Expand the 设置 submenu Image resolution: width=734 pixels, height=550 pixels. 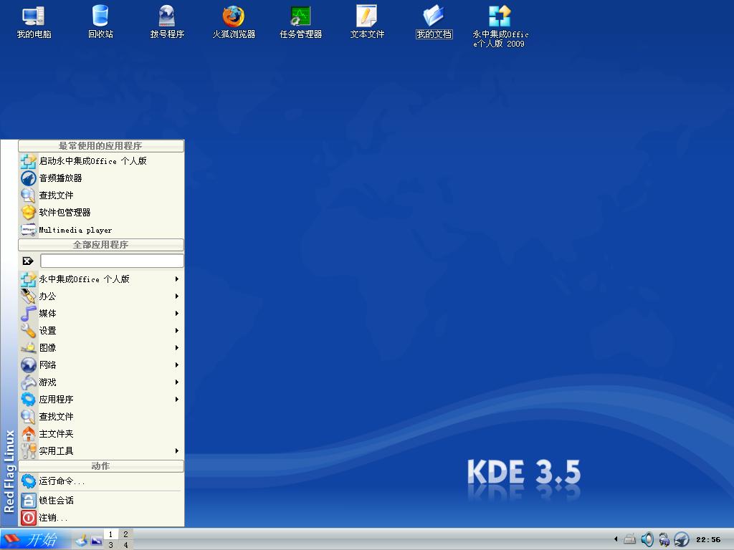click(x=101, y=331)
